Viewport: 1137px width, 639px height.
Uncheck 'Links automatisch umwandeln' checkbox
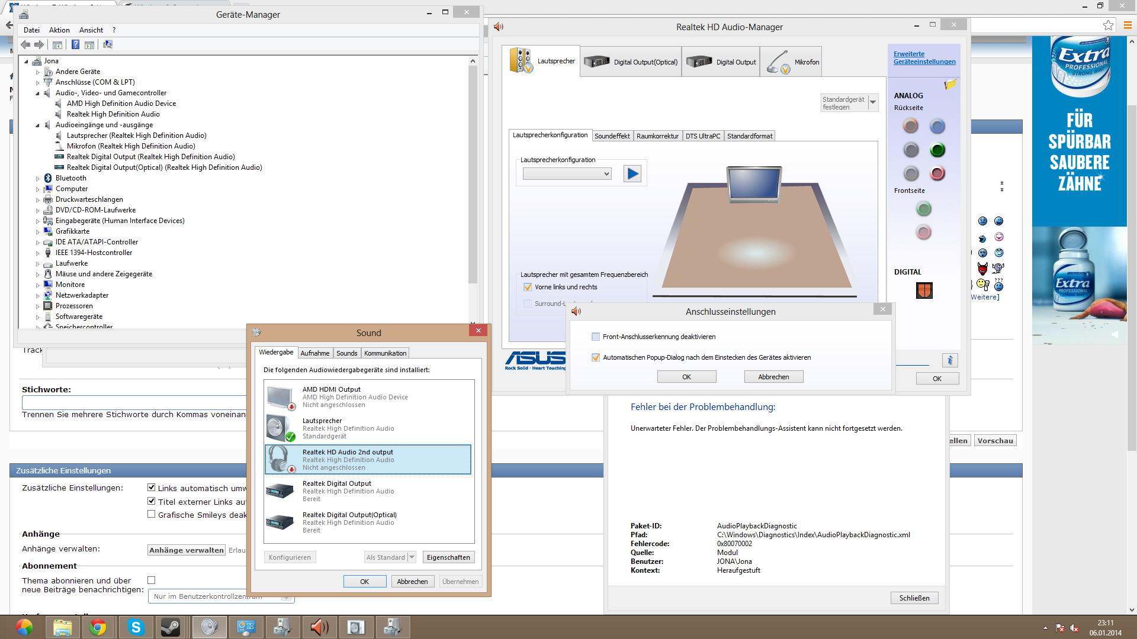pos(152,488)
